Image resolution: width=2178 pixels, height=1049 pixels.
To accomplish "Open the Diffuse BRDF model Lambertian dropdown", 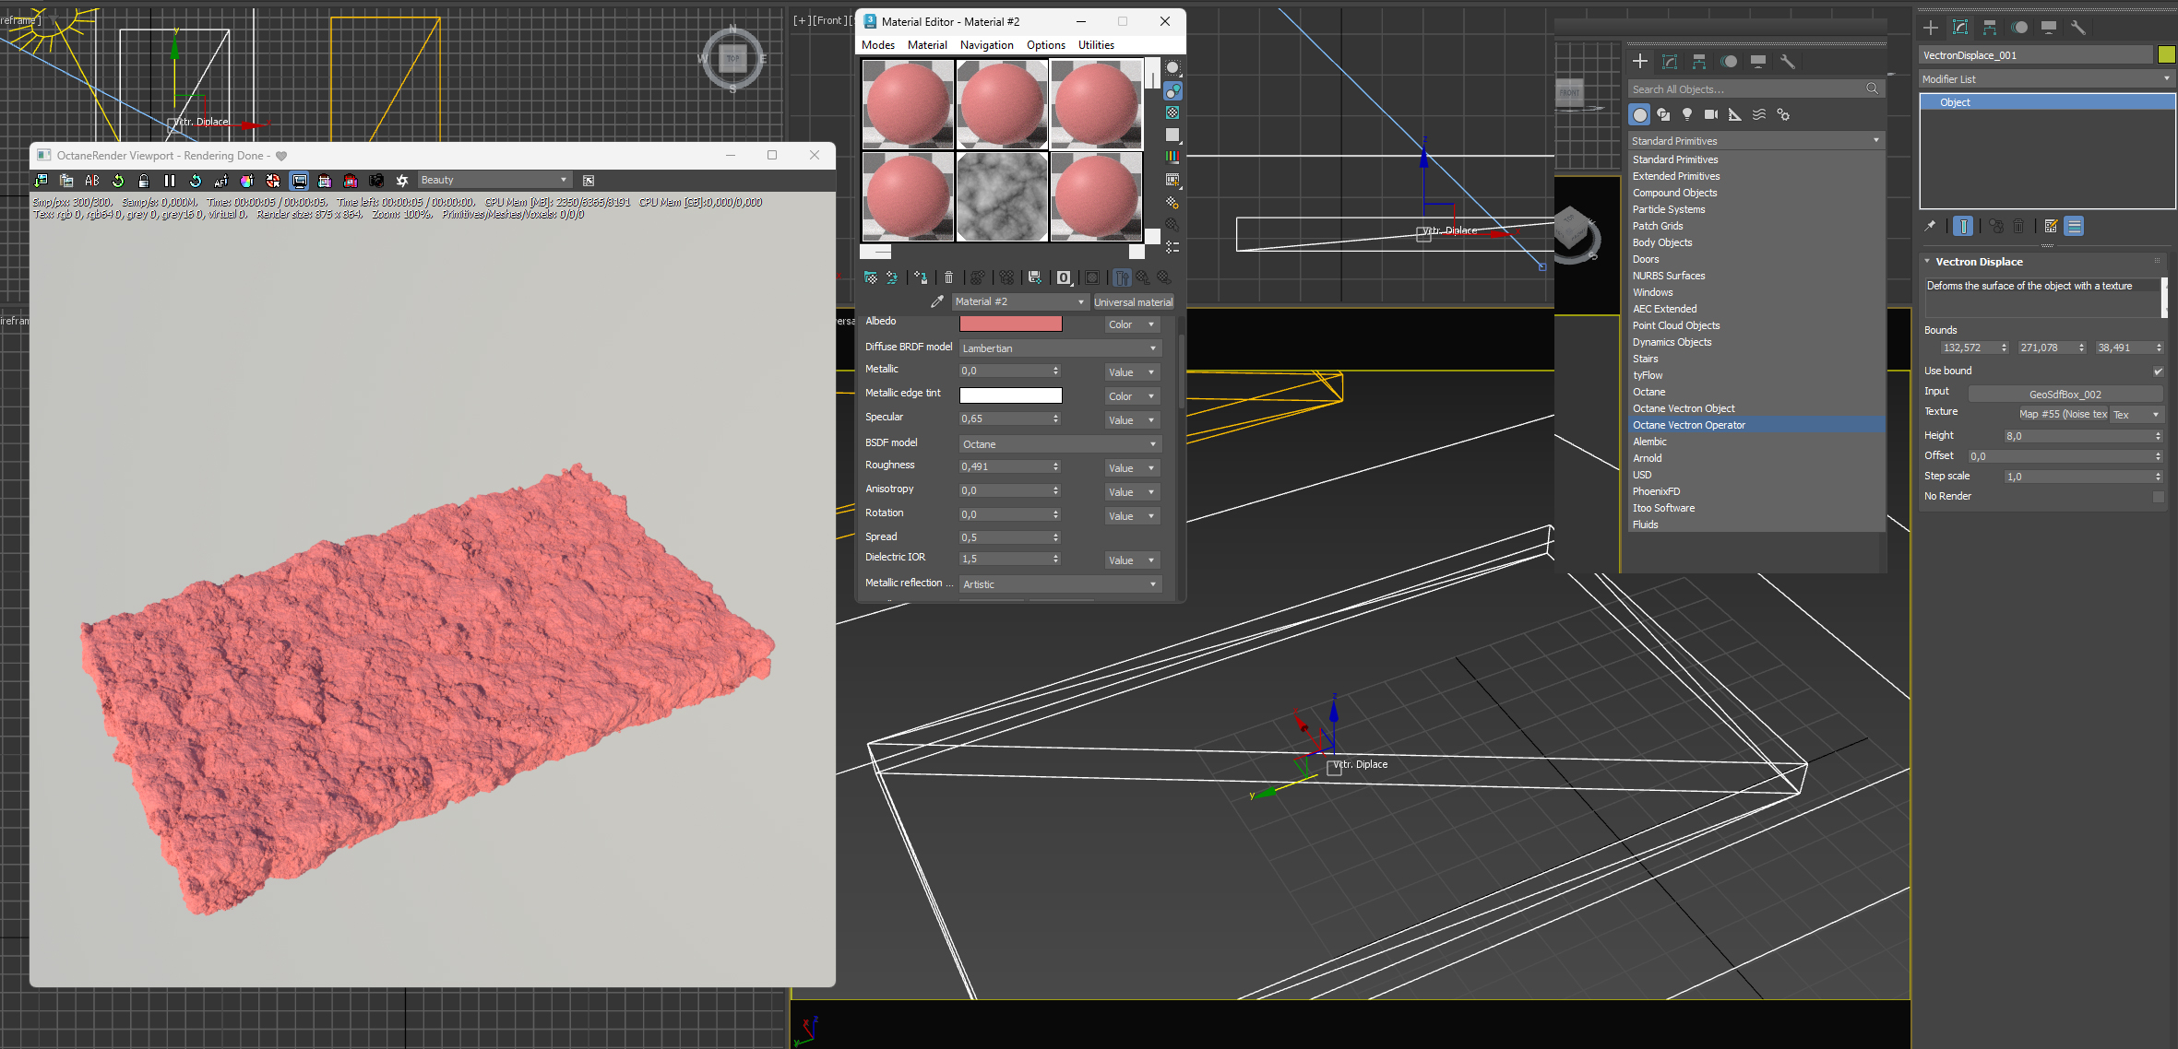I will 1059,348.
